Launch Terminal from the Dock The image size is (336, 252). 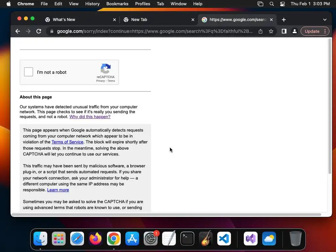187,239
